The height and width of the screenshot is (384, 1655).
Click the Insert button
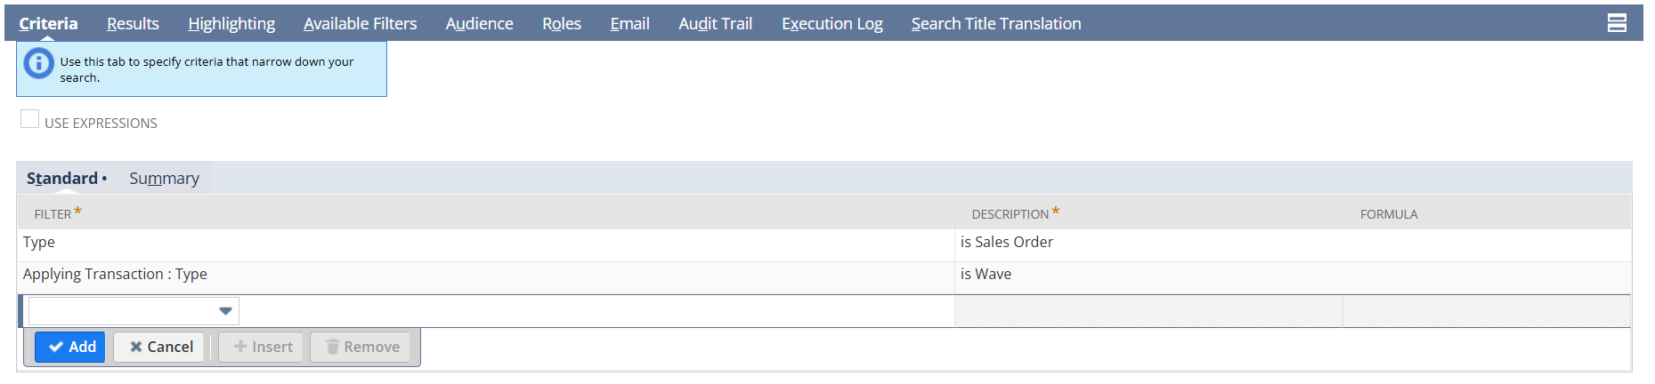(x=262, y=347)
